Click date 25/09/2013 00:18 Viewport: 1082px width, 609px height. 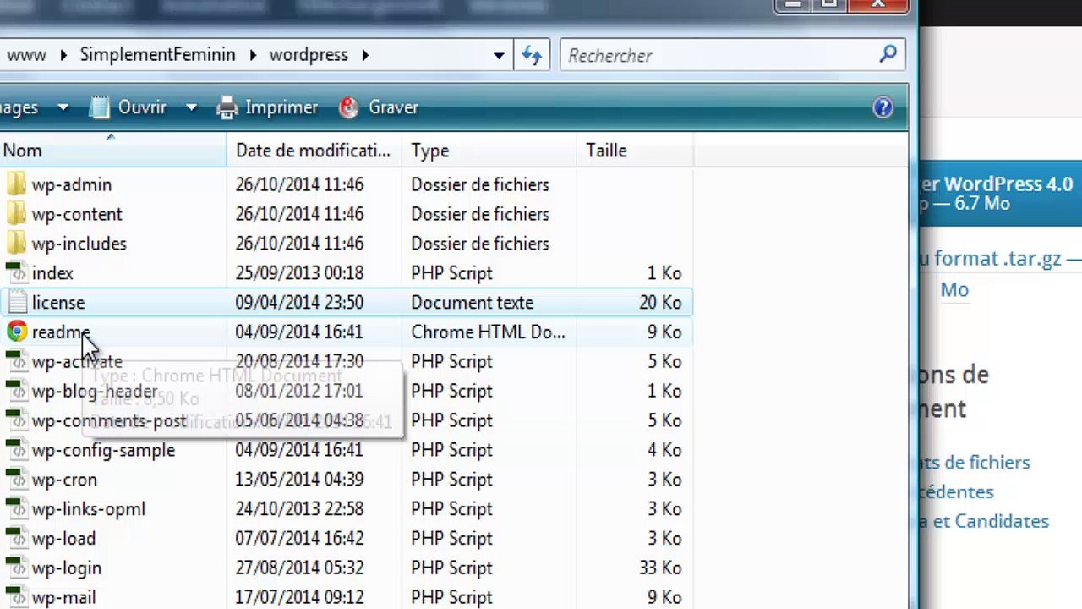[x=299, y=273]
